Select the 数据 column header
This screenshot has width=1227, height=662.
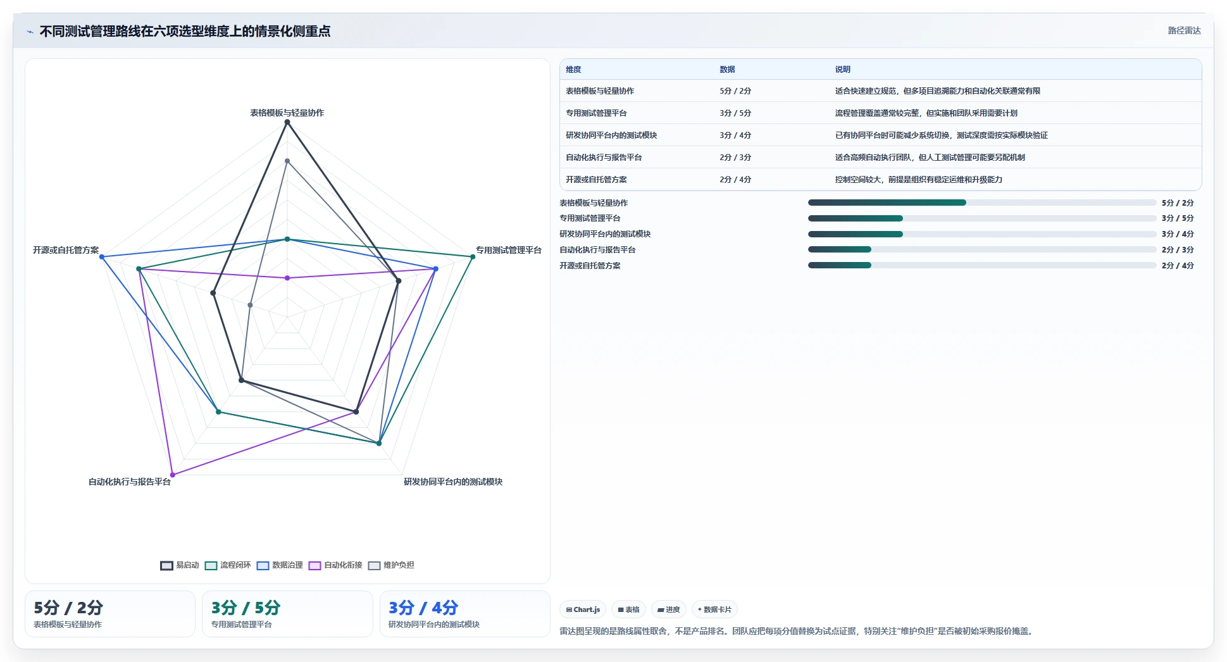(x=727, y=70)
